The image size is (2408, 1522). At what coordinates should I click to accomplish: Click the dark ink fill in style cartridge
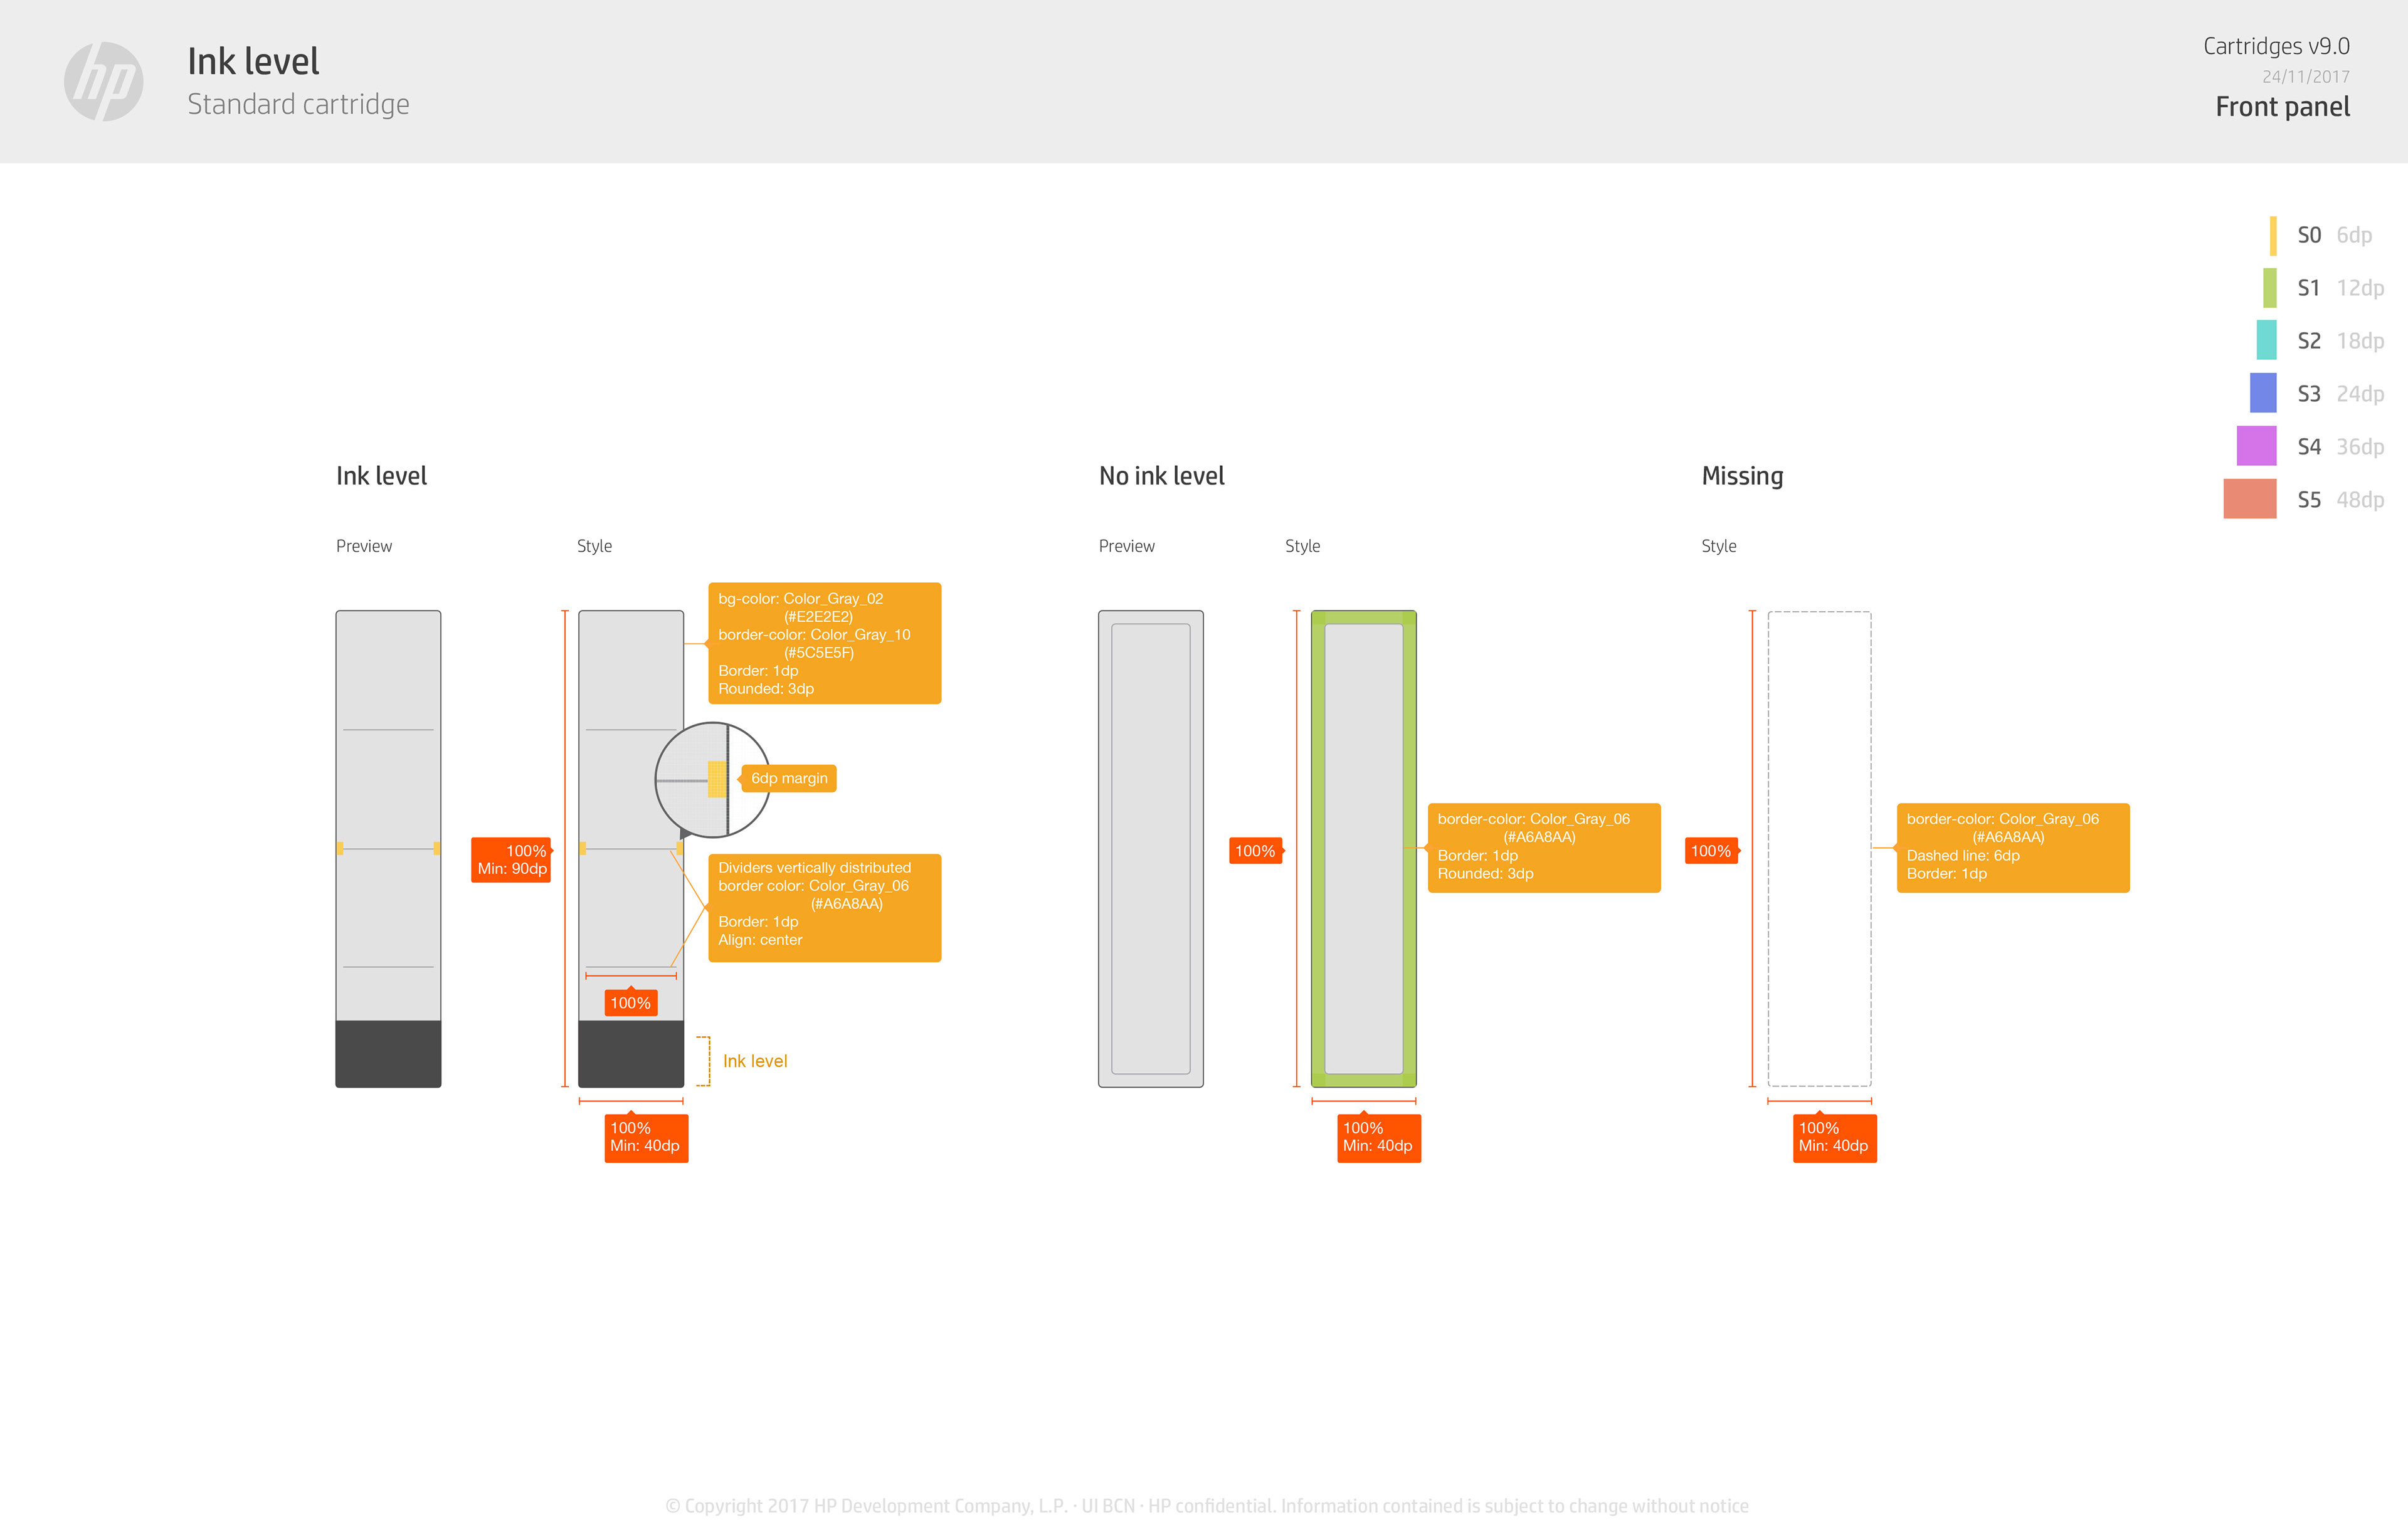[631, 1053]
